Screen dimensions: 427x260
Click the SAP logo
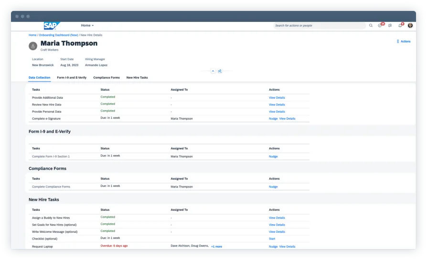tap(52, 26)
